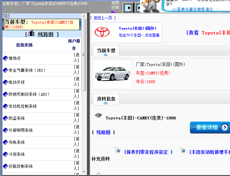Click the books icon next to 线路图 header

click(31, 34)
